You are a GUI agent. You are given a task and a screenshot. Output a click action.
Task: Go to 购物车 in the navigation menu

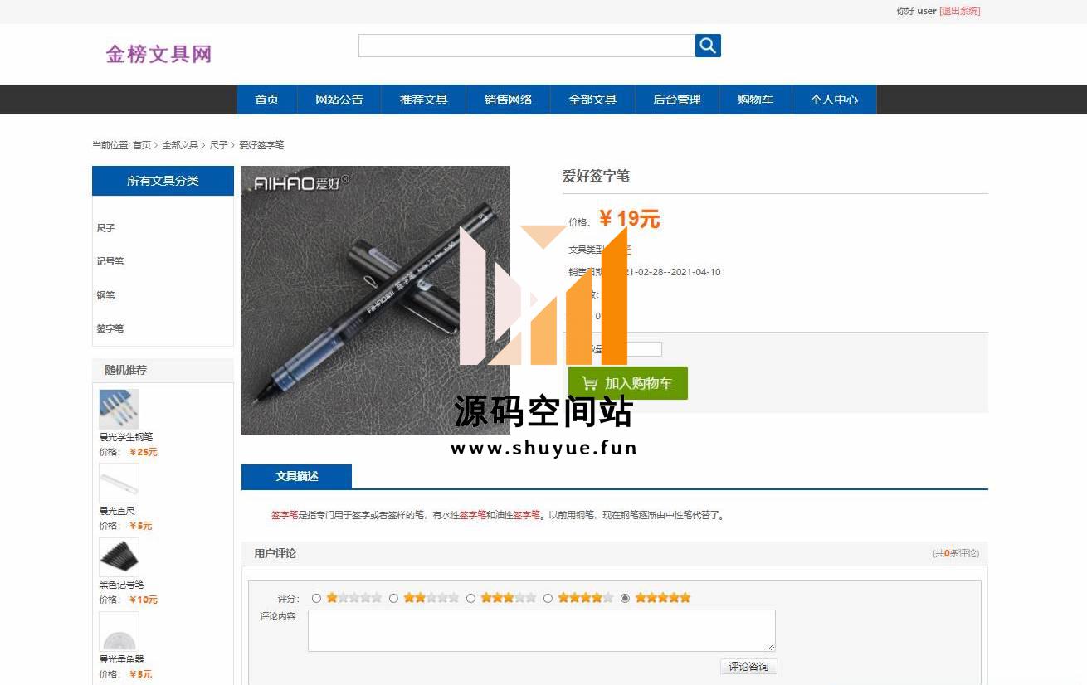pos(755,100)
